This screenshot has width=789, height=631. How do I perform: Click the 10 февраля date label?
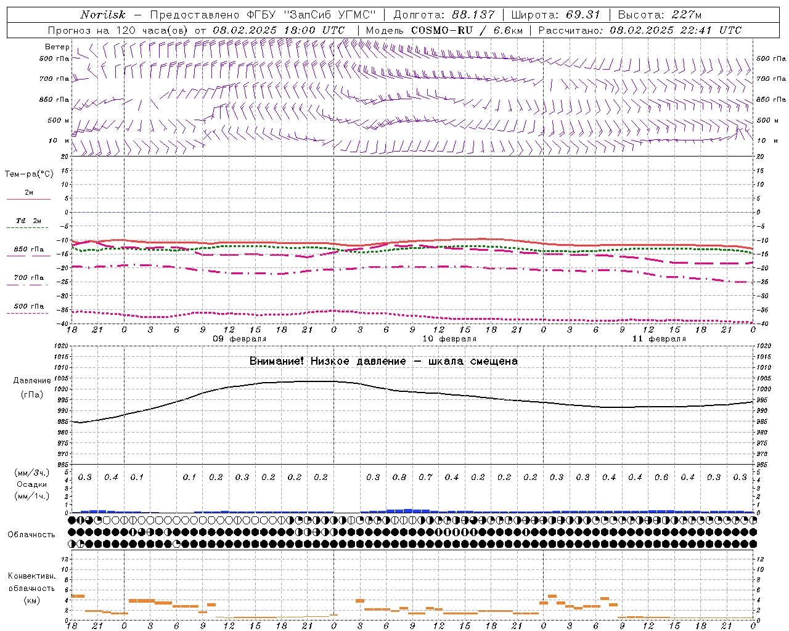[x=449, y=339]
